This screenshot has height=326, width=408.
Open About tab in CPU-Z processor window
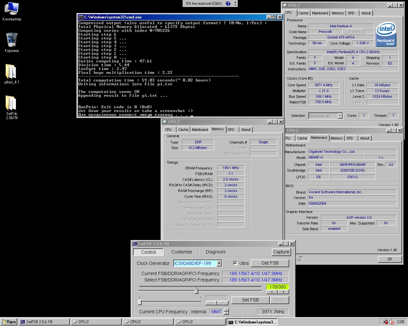[x=366, y=13]
